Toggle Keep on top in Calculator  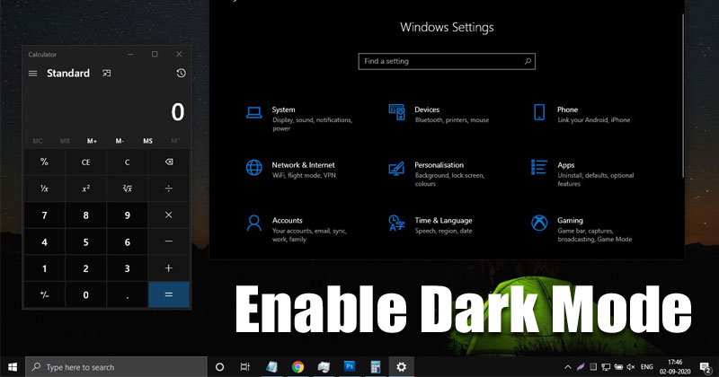(106, 74)
